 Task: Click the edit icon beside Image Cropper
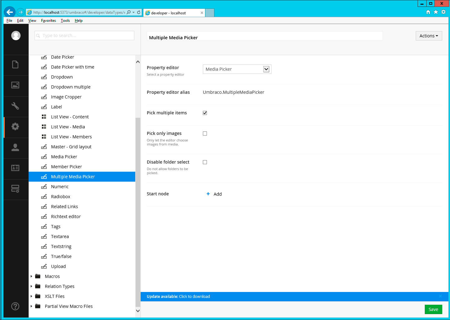(44, 97)
